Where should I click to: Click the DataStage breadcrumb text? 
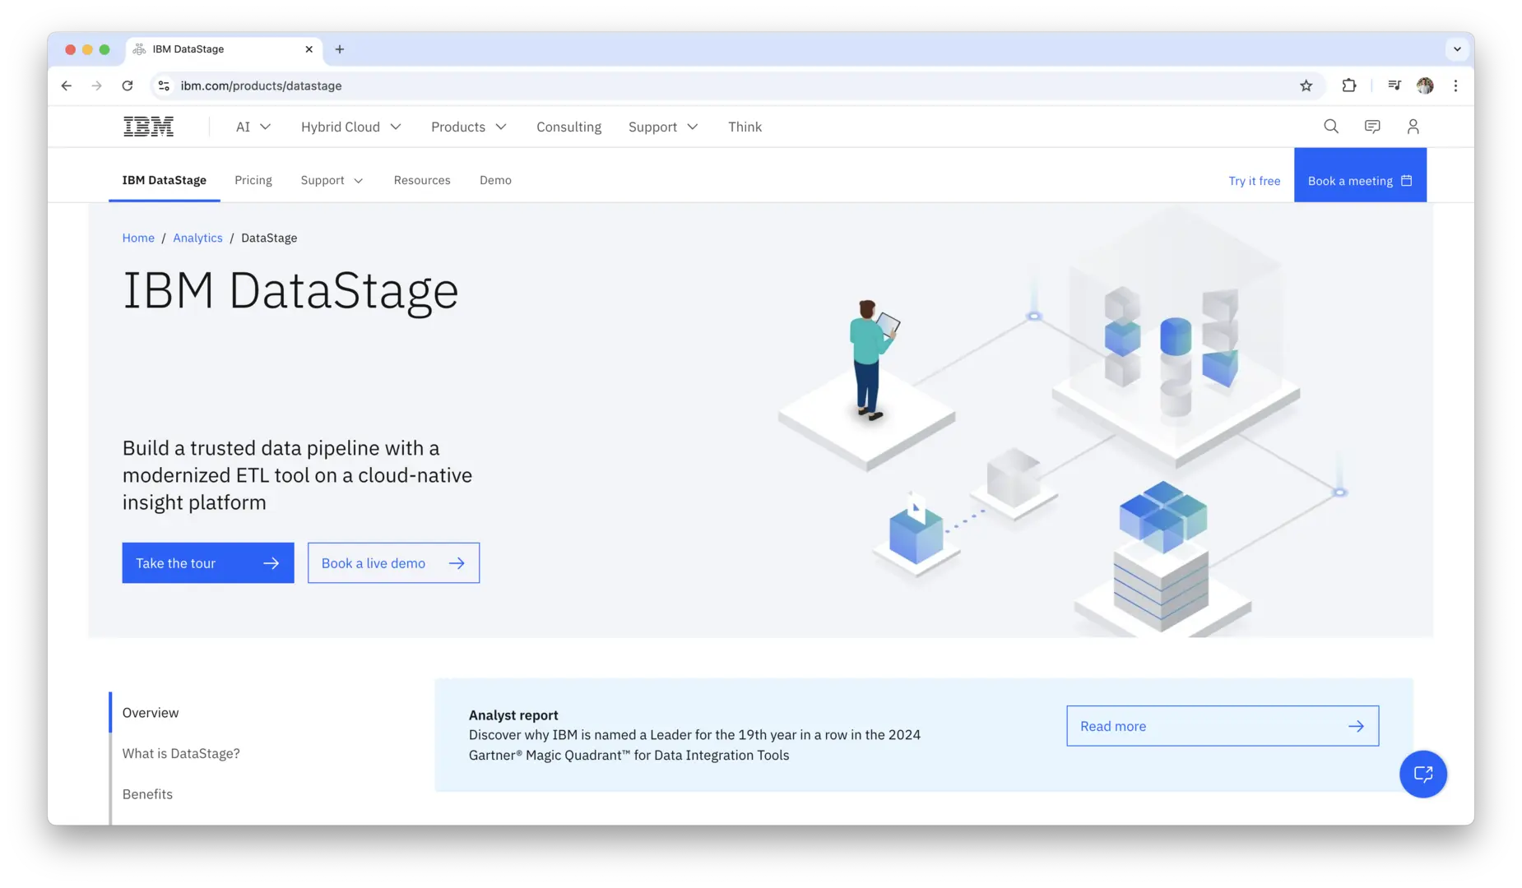(x=269, y=238)
